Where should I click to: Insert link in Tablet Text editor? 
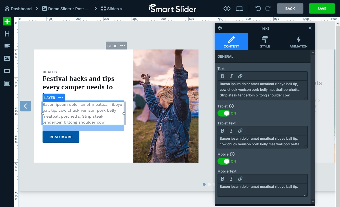[x=240, y=131]
